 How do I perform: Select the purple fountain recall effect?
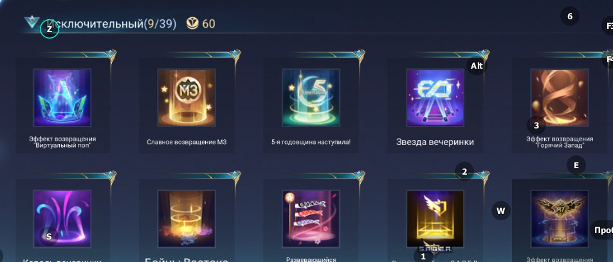tap(62, 219)
